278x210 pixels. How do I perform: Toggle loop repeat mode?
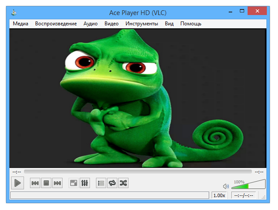point(112,183)
